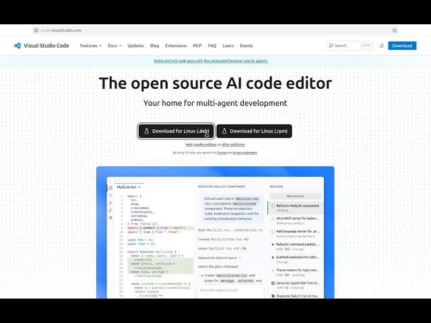Open the privacy statement link
The image size is (431, 323).
tap(244, 153)
